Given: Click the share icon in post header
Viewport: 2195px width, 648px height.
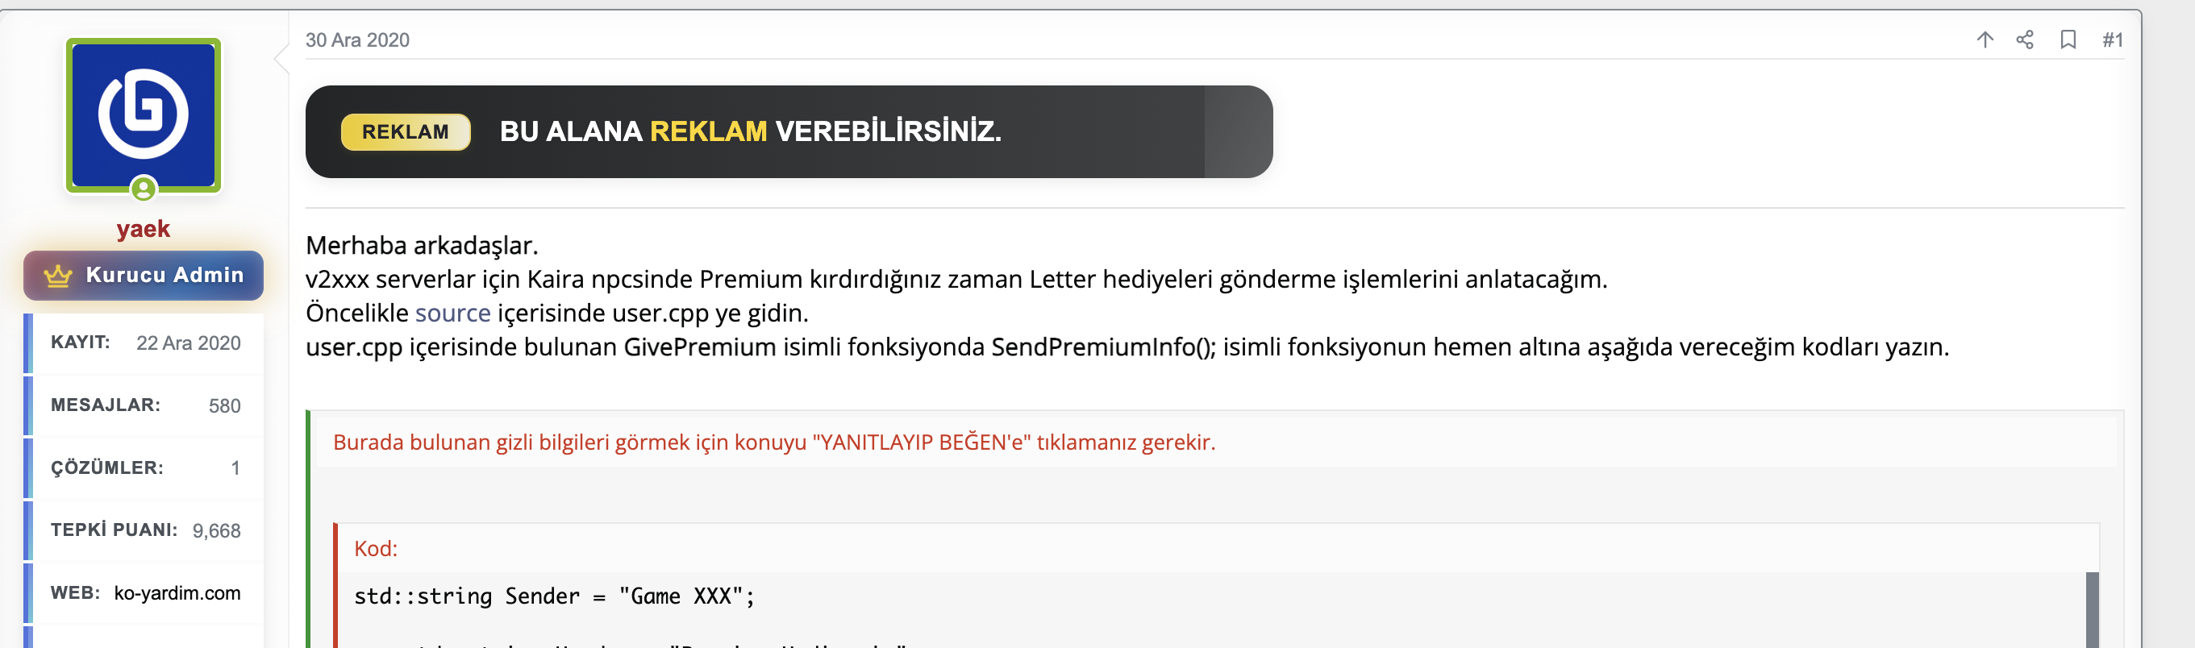Looking at the screenshot, I should tap(2025, 40).
